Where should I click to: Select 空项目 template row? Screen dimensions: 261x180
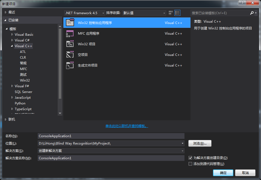tap(127, 55)
